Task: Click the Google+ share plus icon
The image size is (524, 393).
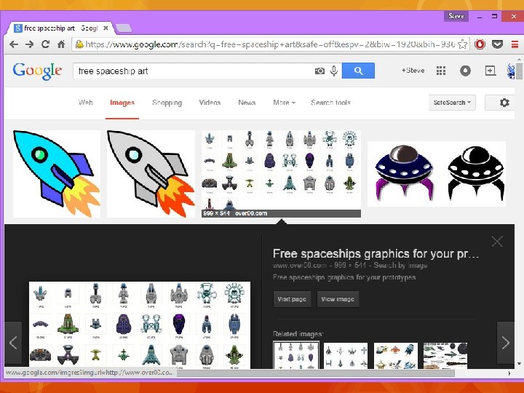Action: click(x=491, y=71)
